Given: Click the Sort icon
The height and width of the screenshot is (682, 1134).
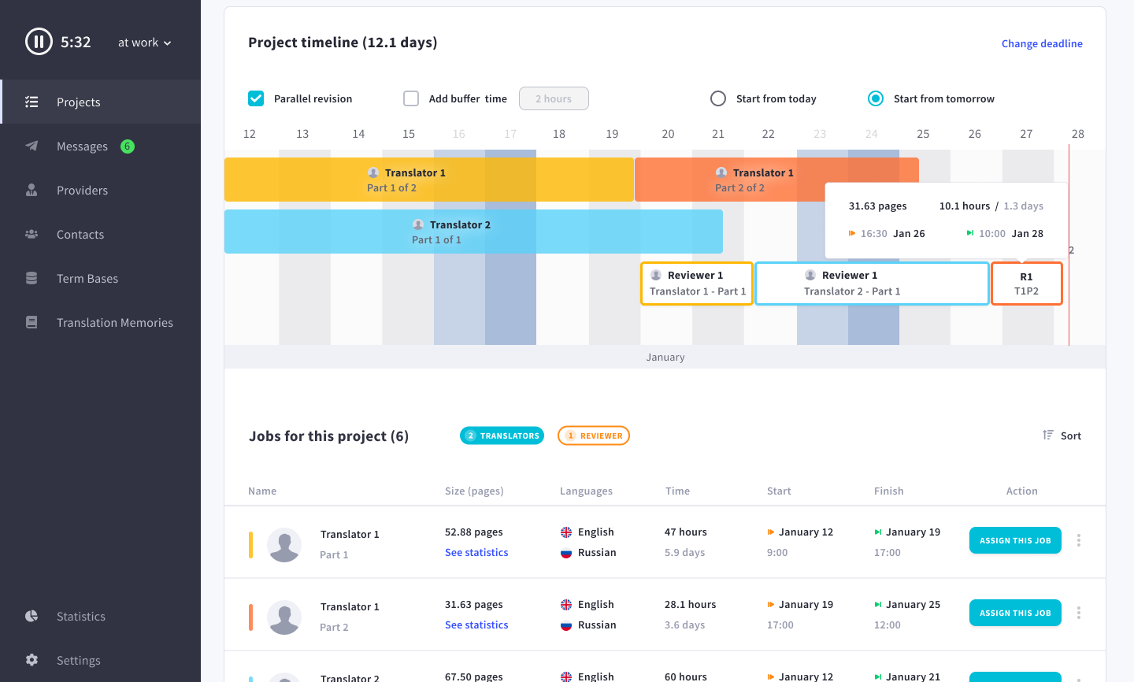Looking at the screenshot, I should [x=1047, y=435].
